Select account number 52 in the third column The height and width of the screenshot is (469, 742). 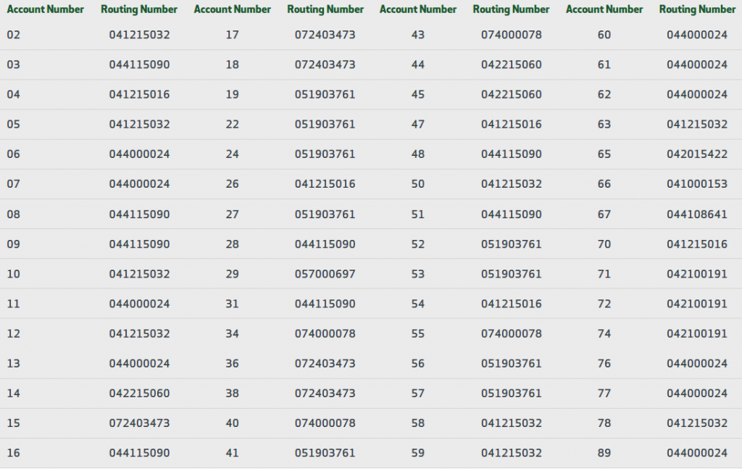[x=418, y=244]
